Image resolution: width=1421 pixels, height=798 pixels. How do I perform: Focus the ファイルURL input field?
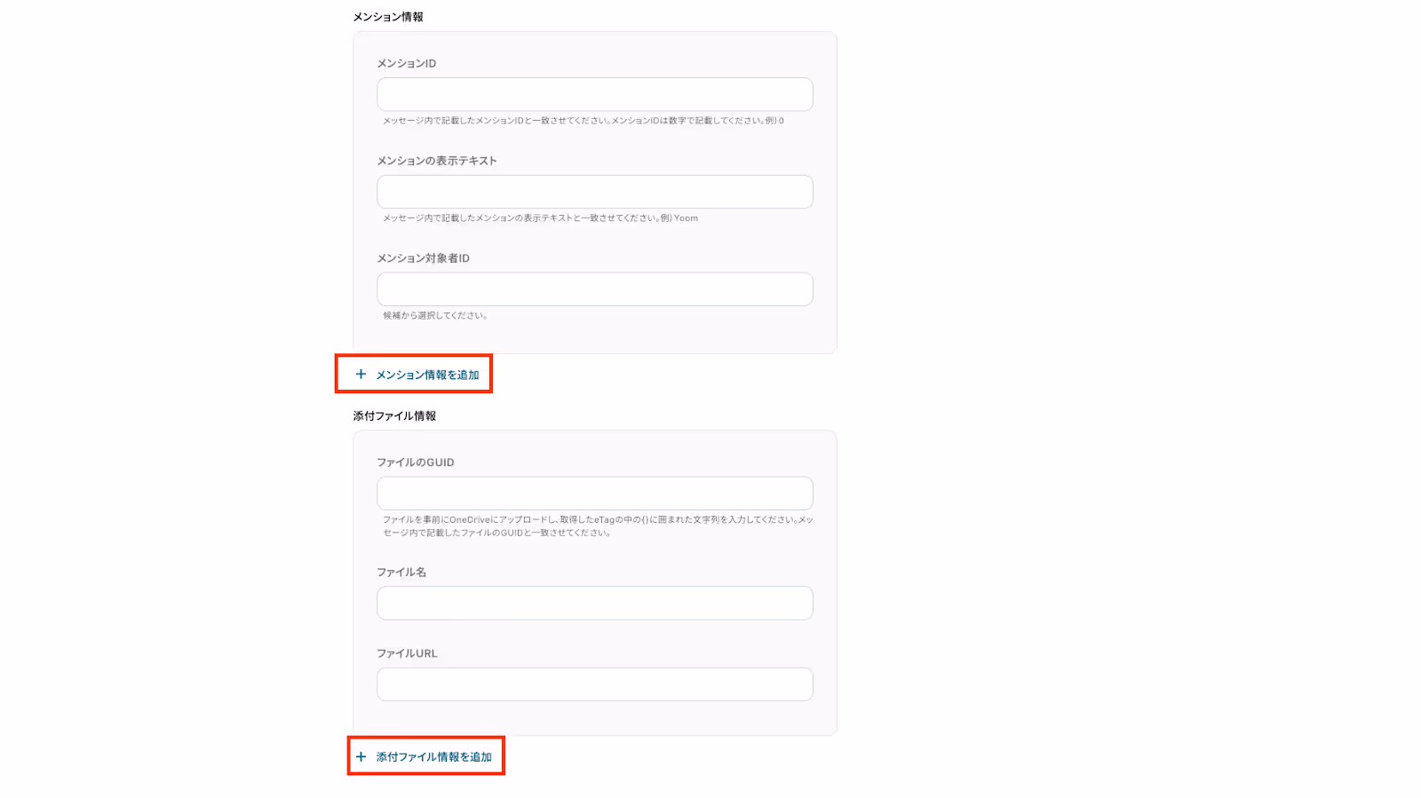(x=595, y=684)
